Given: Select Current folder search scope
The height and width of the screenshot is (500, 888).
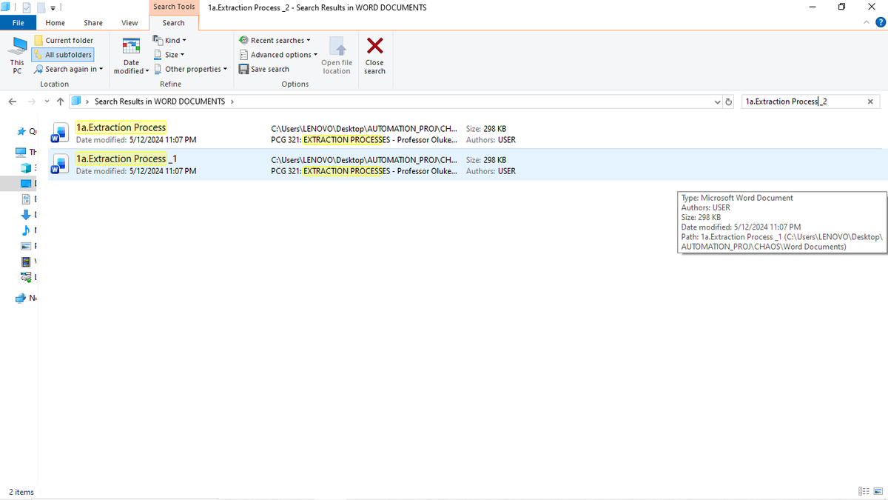Looking at the screenshot, I should pyautogui.click(x=64, y=40).
